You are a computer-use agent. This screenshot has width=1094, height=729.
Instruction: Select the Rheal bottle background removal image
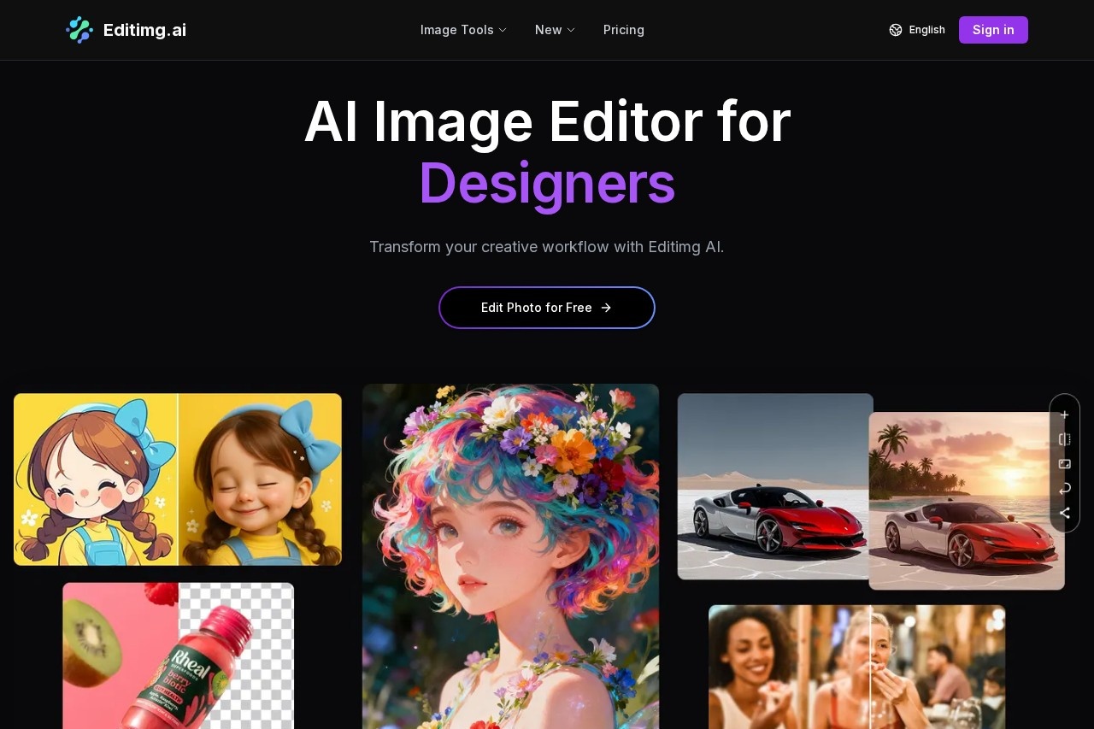click(x=178, y=656)
